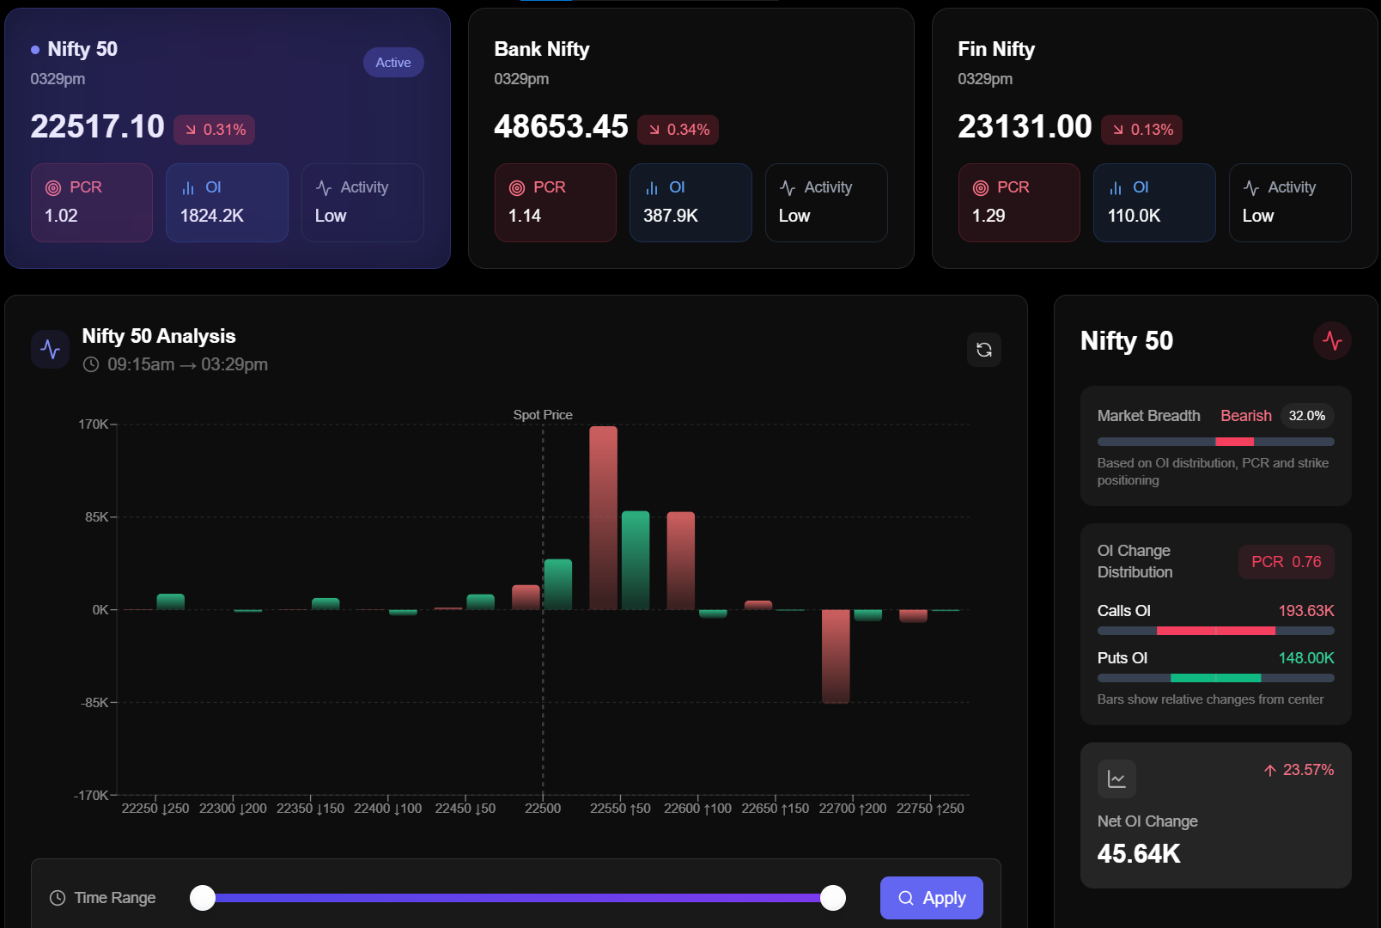Click the 22750 ↑250 axis label
Image resolution: width=1381 pixels, height=928 pixels.
tap(930, 809)
